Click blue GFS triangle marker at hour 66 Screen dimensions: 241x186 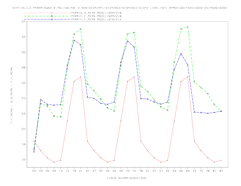pyautogui.click(x=181, y=54)
